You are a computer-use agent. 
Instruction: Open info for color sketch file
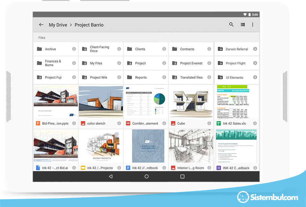point(119,123)
